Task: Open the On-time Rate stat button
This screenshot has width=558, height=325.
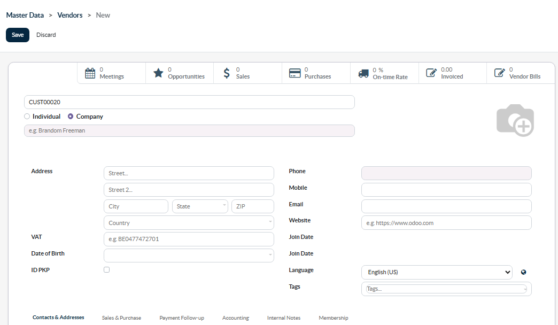Action: [x=384, y=73]
